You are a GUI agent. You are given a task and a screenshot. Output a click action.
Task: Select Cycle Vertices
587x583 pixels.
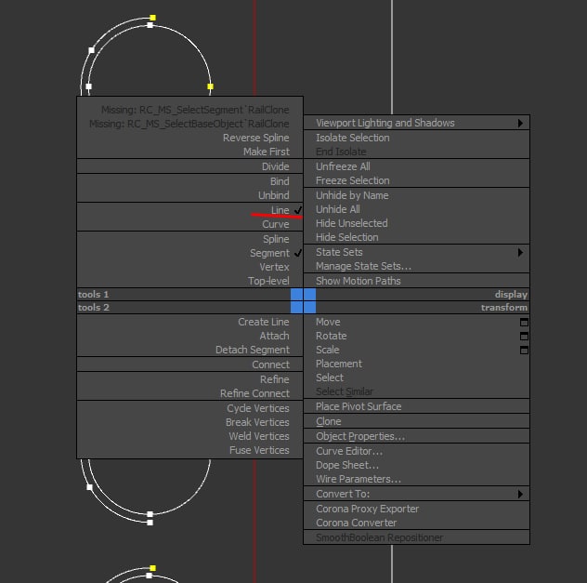[258, 408]
